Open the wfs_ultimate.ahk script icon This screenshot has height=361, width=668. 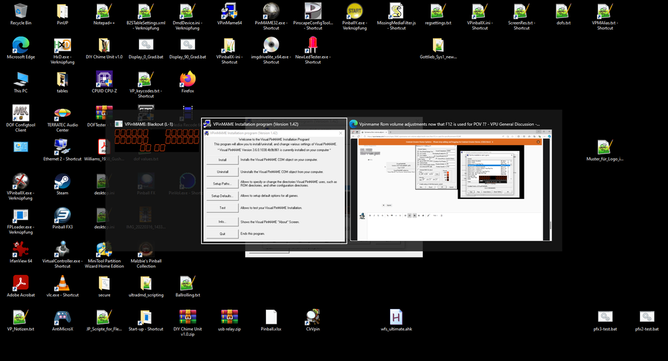(x=396, y=318)
